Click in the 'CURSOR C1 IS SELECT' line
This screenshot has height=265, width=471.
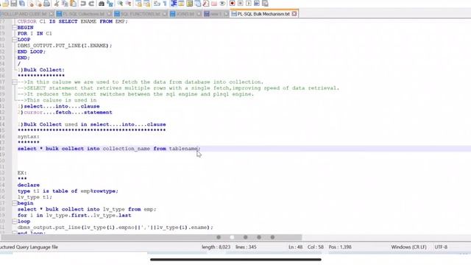72,21
